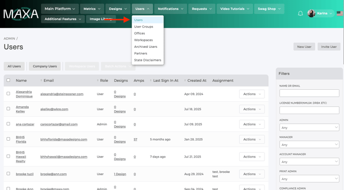The width and height of the screenshot is (344, 190).
Task: Open the Additional Features dropdown
Action: point(62,19)
